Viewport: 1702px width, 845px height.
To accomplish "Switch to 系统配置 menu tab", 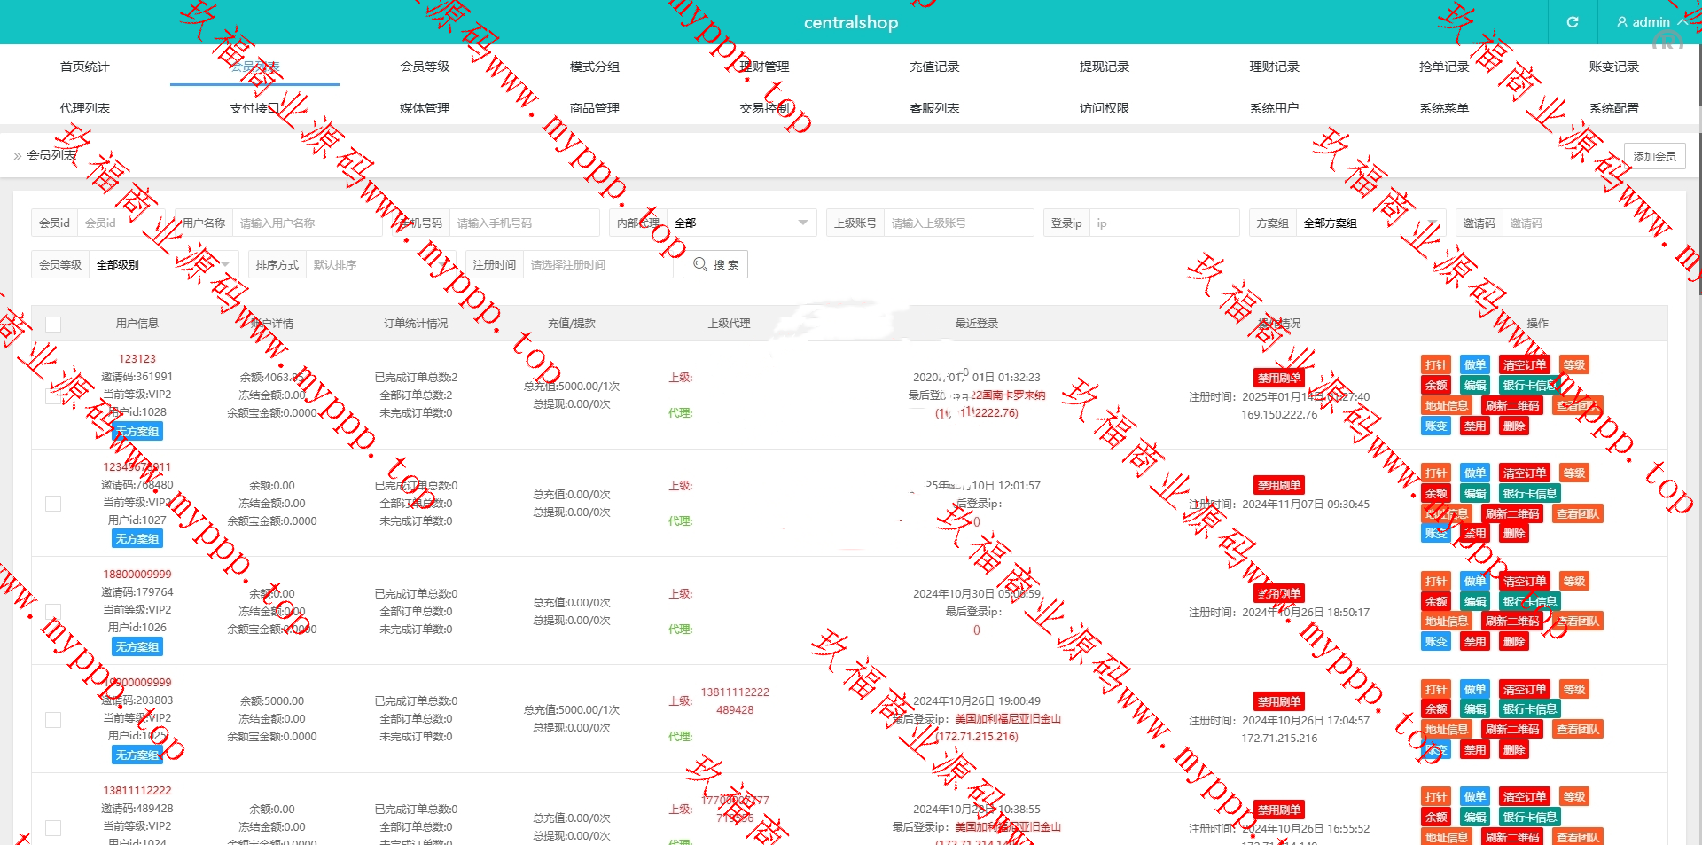I will coord(1613,108).
